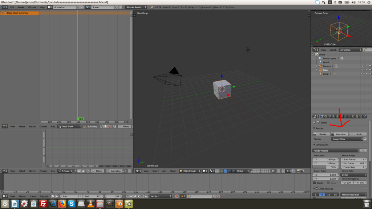Open the Physics properties tab icon
372x209 pixels.
pos(365,116)
